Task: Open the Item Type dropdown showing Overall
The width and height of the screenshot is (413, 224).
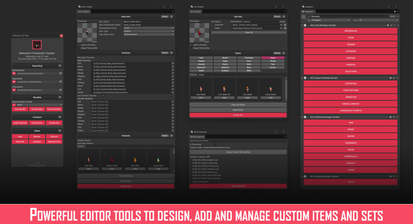Action: click(149, 31)
